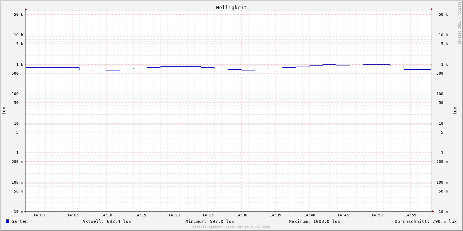This screenshot has width=463, height=231.
Task: Click the 14:55 time axis label
Action: (411, 215)
